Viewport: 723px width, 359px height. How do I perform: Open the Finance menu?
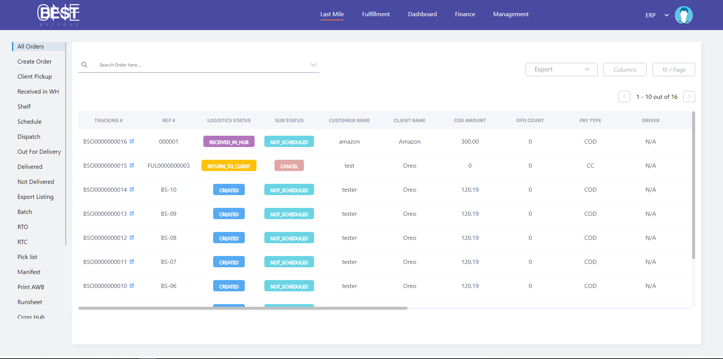point(465,14)
